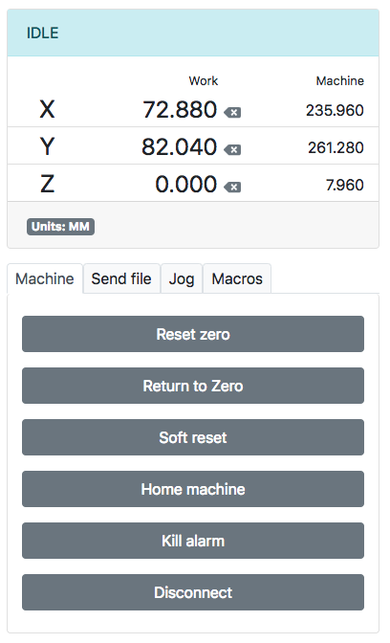Zero the Z axis work coordinate icon
The height and width of the screenshot is (643, 390).
click(x=232, y=187)
